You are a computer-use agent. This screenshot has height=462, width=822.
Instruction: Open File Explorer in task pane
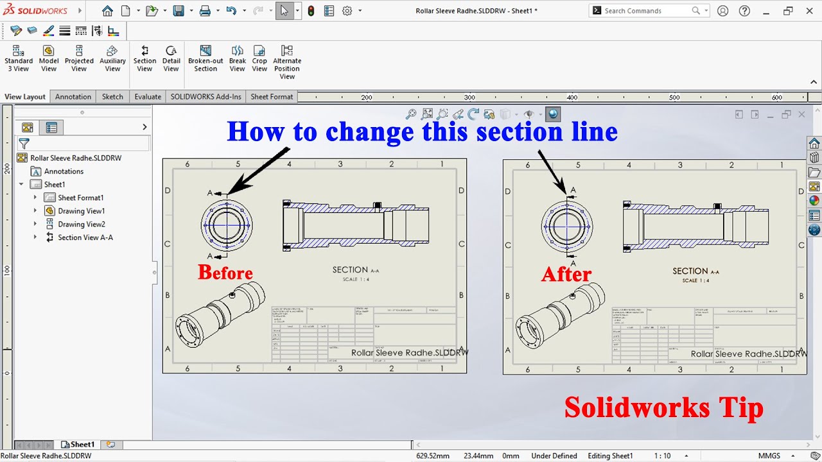pyautogui.click(x=814, y=173)
